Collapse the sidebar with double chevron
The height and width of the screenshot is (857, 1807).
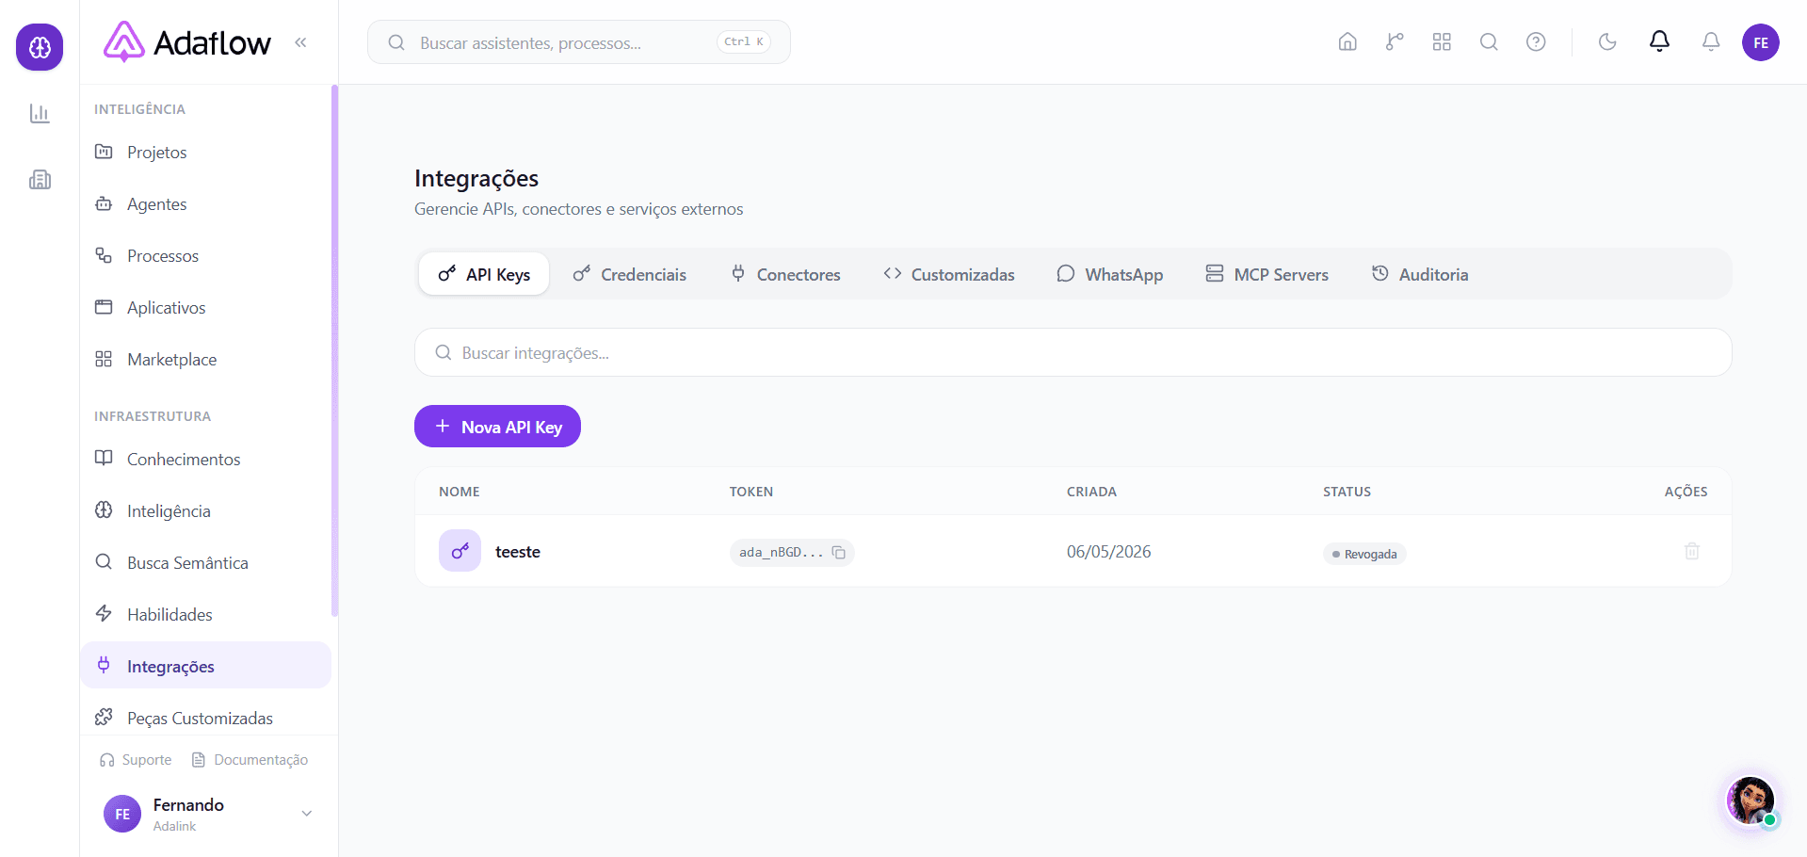tap(300, 42)
